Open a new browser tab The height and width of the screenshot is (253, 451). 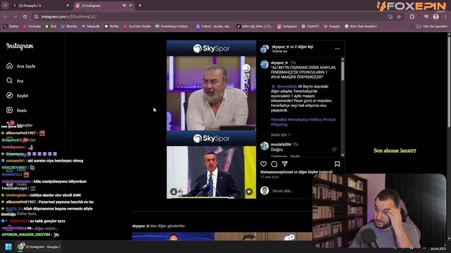click(x=140, y=5)
